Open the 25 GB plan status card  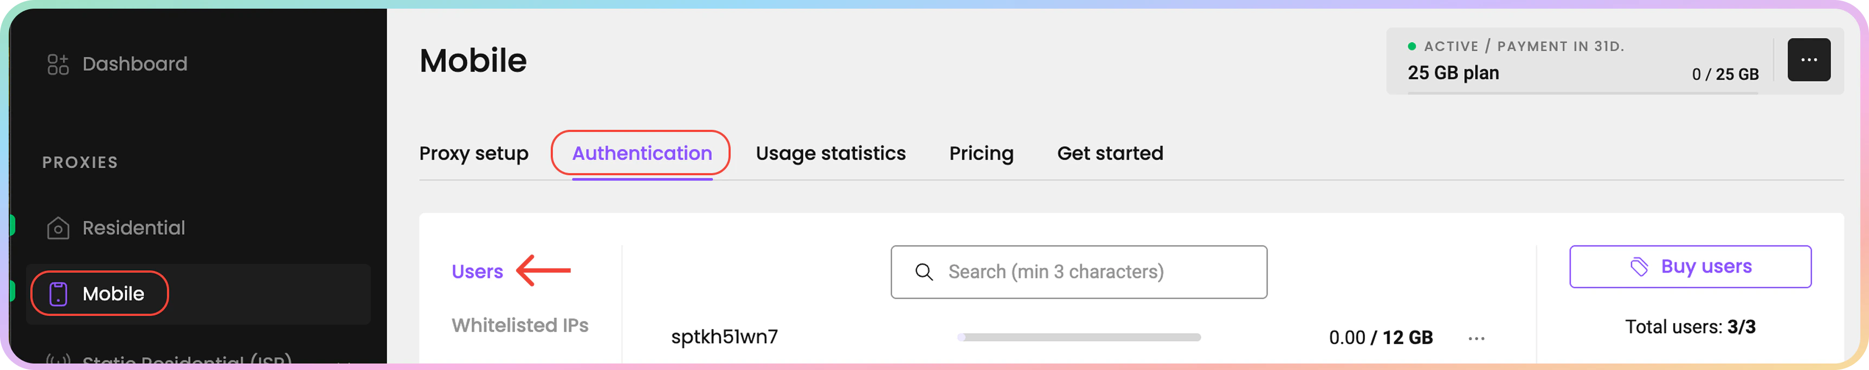(x=1575, y=62)
